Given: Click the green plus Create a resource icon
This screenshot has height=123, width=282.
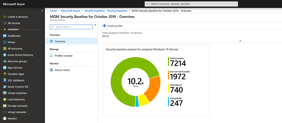Looking at the screenshot, I should [5, 17].
